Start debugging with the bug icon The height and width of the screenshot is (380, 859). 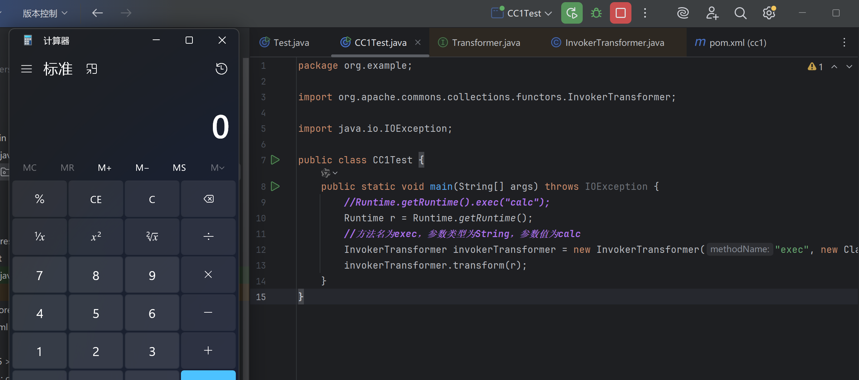(x=596, y=13)
